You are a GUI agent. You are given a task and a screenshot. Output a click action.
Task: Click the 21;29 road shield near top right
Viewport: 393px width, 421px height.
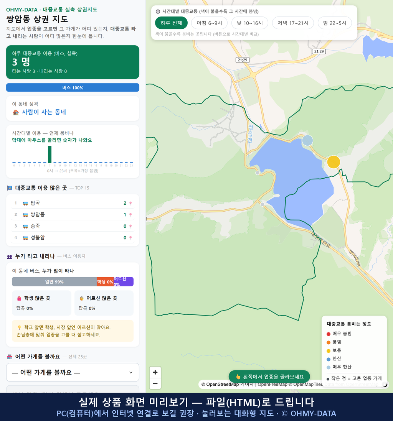pyautogui.click(x=319, y=51)
